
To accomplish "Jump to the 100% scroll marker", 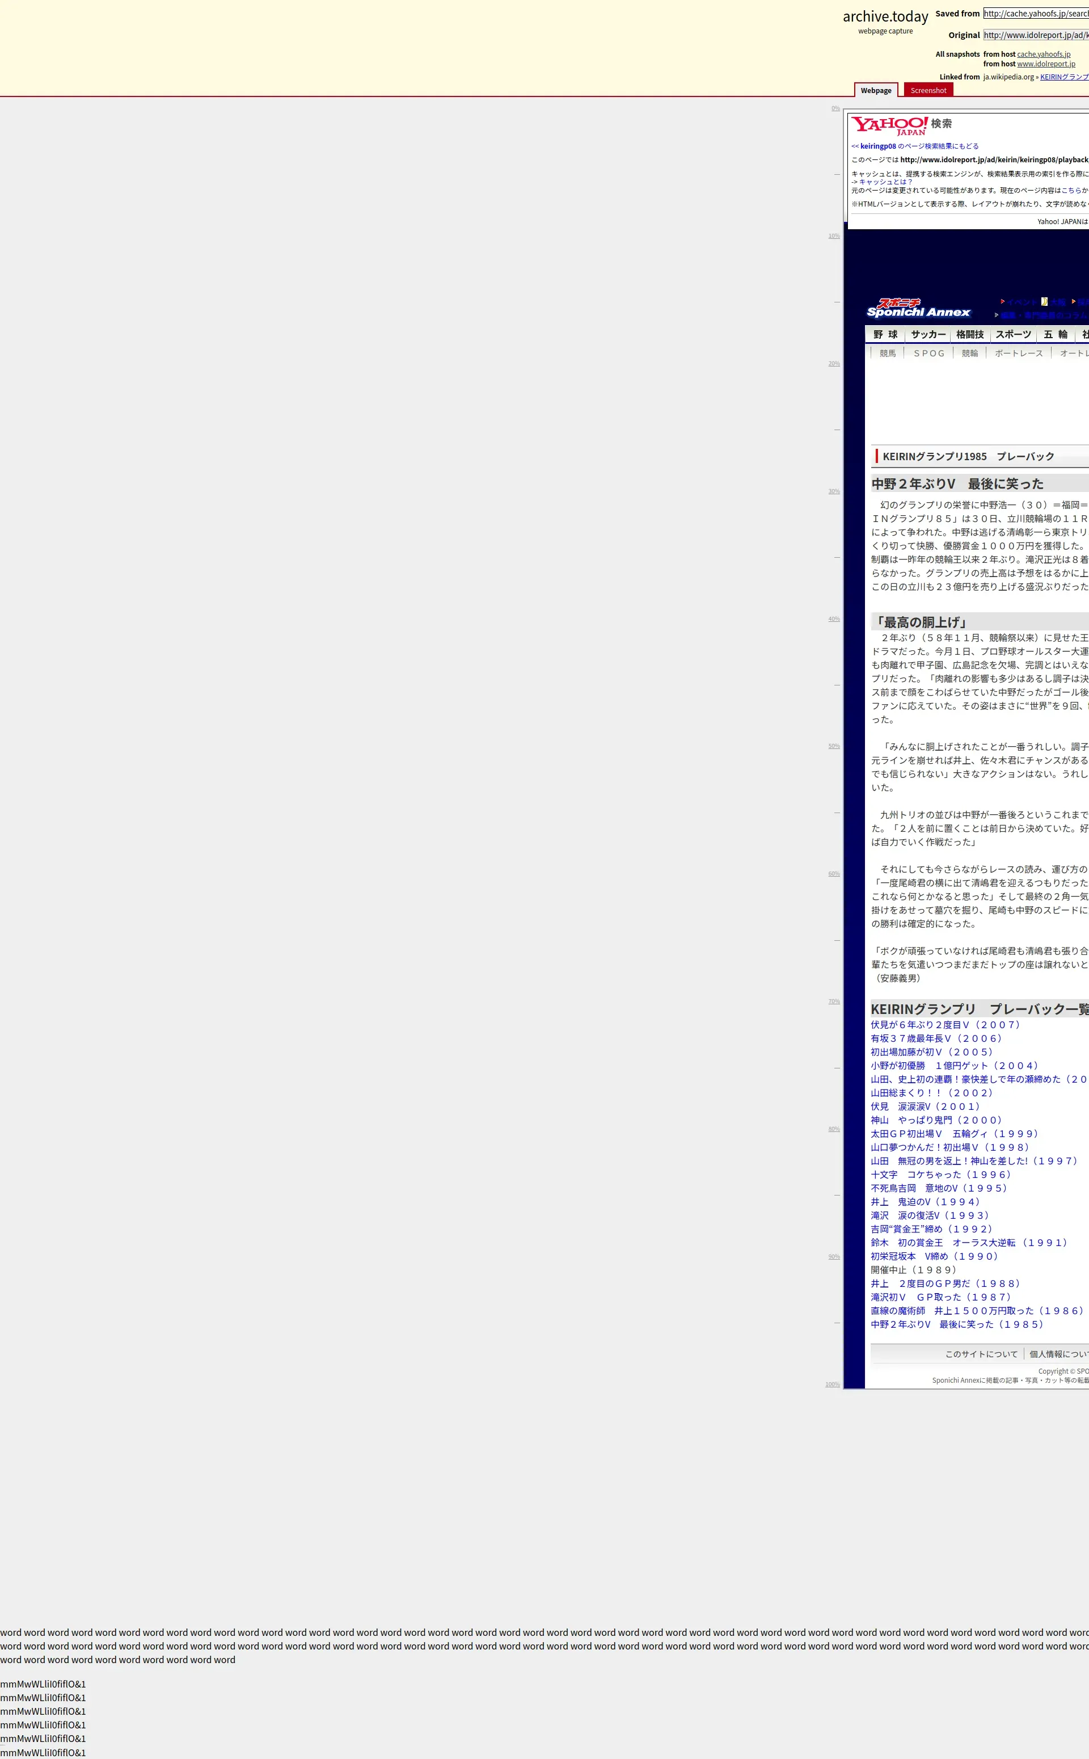I will coord(833,1384).
